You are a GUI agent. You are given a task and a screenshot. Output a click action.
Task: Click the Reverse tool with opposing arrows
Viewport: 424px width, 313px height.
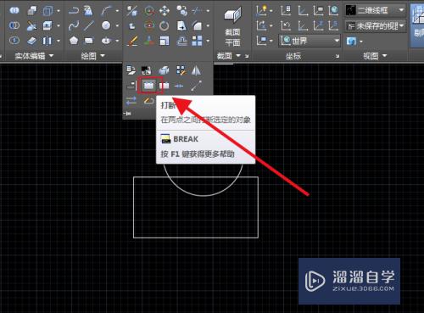131,100
